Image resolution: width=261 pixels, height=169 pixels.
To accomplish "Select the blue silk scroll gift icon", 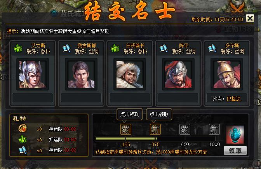I will click(x=23, y=150).
